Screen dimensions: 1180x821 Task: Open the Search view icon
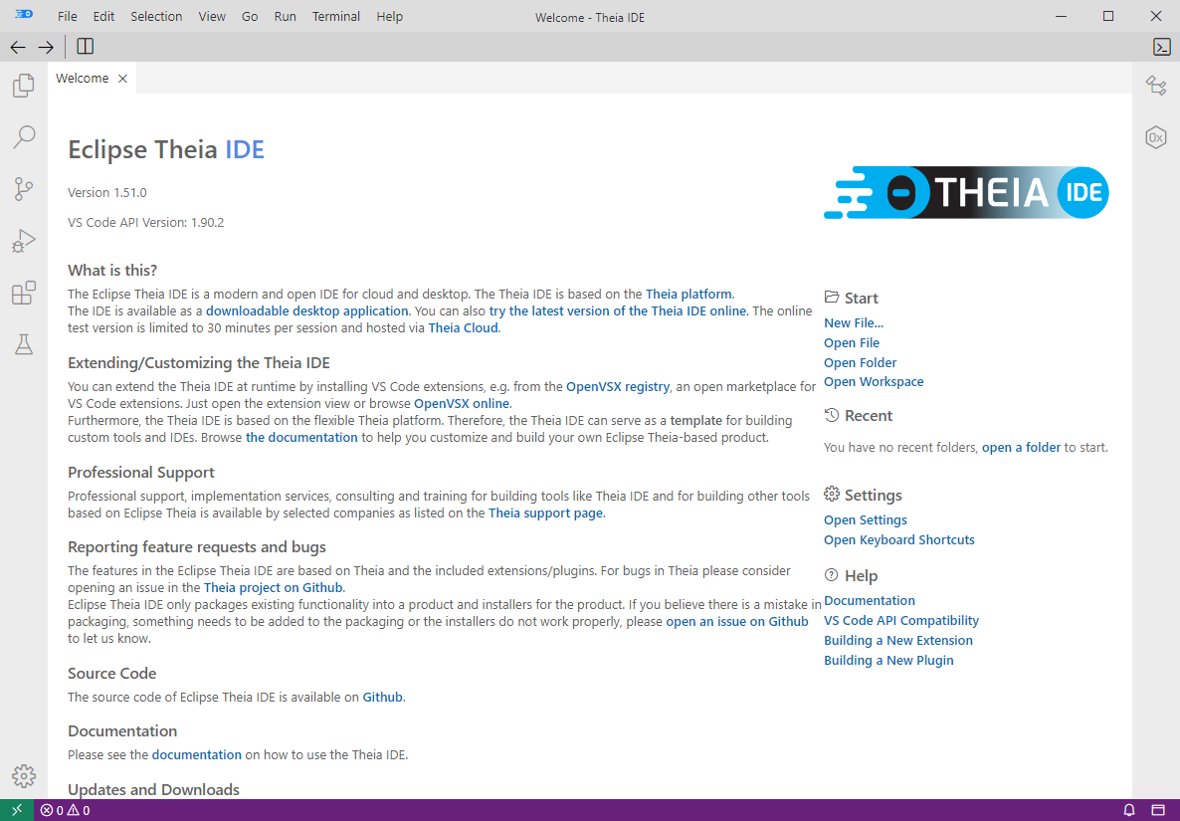point(23,137)
